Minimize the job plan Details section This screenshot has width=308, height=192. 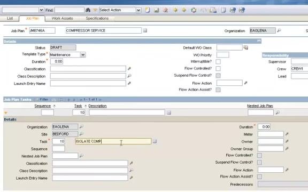259,41
